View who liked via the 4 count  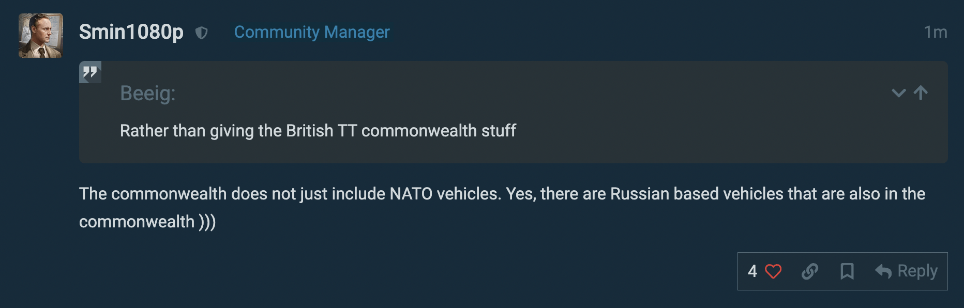coord(752,271)
